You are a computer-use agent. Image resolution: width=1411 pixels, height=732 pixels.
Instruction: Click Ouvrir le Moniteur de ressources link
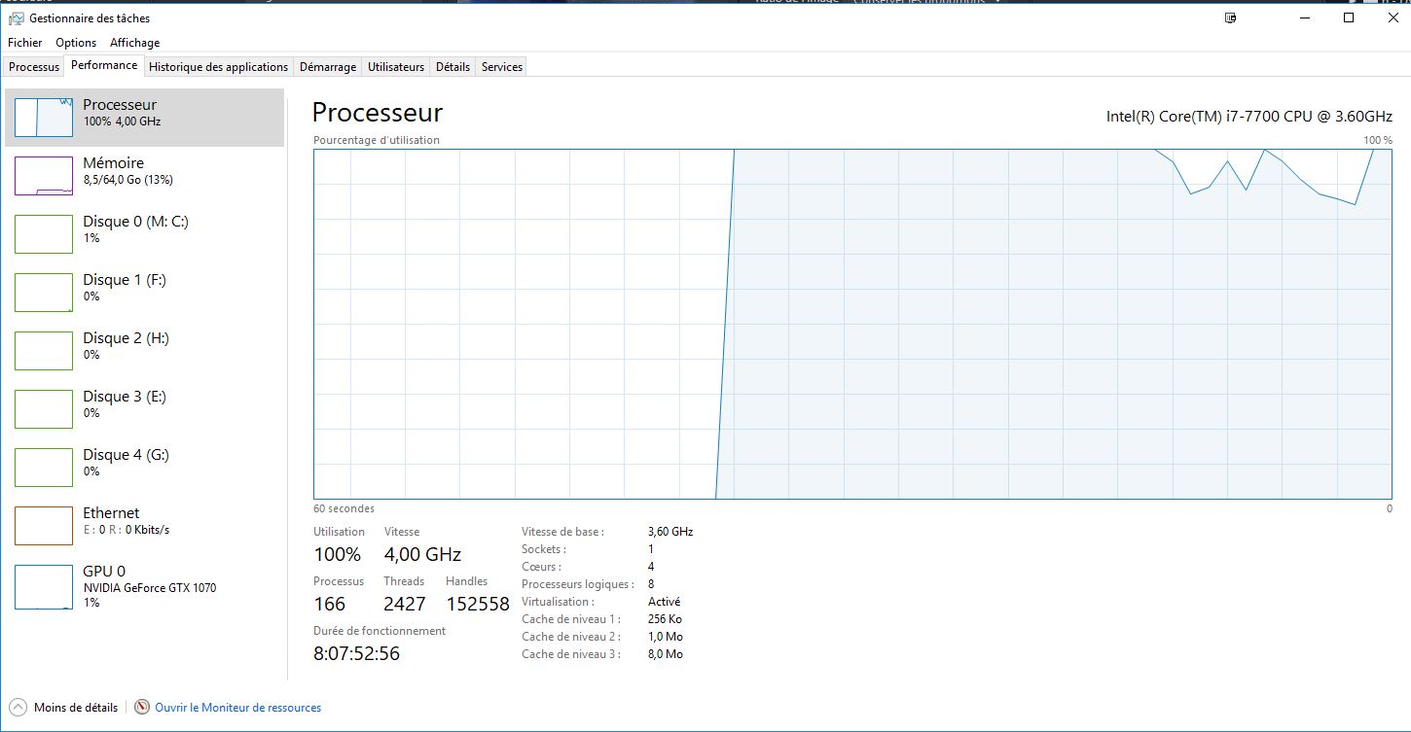237,708
